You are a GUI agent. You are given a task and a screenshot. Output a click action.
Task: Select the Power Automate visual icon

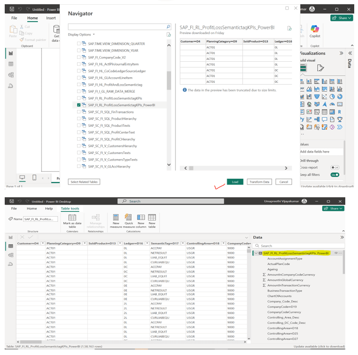point(340,127)
